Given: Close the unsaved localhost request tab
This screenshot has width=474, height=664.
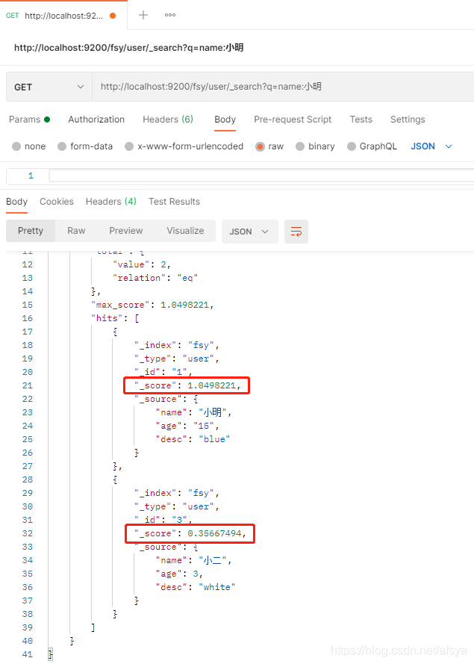Looking at the screenshot, I should [x=113, y=15].
